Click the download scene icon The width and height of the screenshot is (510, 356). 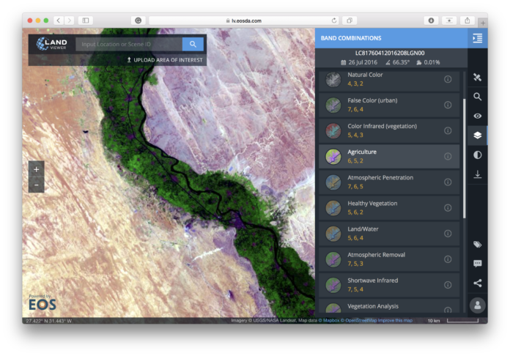point(477,174)
